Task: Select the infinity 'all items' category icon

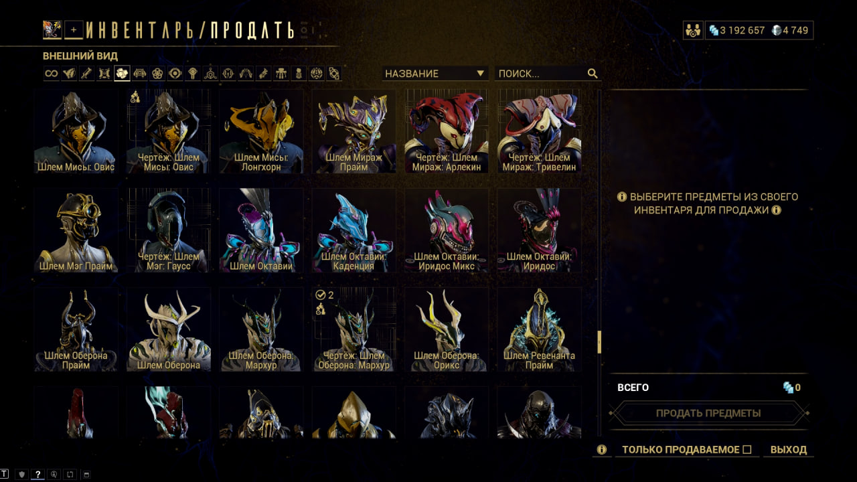Action: (52, 74)
